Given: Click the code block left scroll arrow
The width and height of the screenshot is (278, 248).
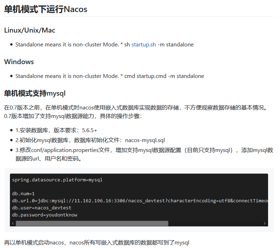Looking at the screenshot, I should [13, 223].
